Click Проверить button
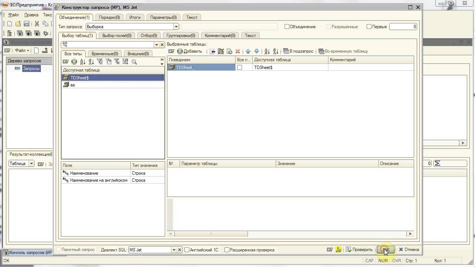This screenshot has width=475, height=267. (x=359, y=250)
